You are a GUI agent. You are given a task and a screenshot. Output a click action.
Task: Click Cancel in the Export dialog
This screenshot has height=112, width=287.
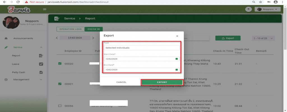121,82
